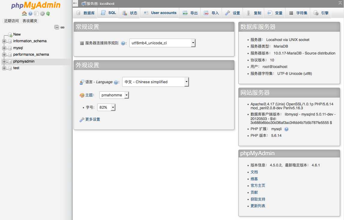Select information_schema database name
This screenshot has height=220, width=344.
[x=30, y=41]
